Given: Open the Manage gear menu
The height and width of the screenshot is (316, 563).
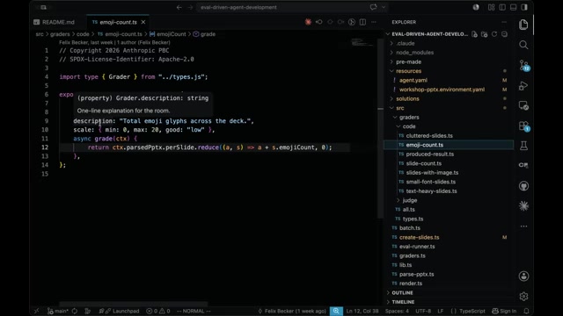Looking at the screenshot, I should (x=523, y=297).
